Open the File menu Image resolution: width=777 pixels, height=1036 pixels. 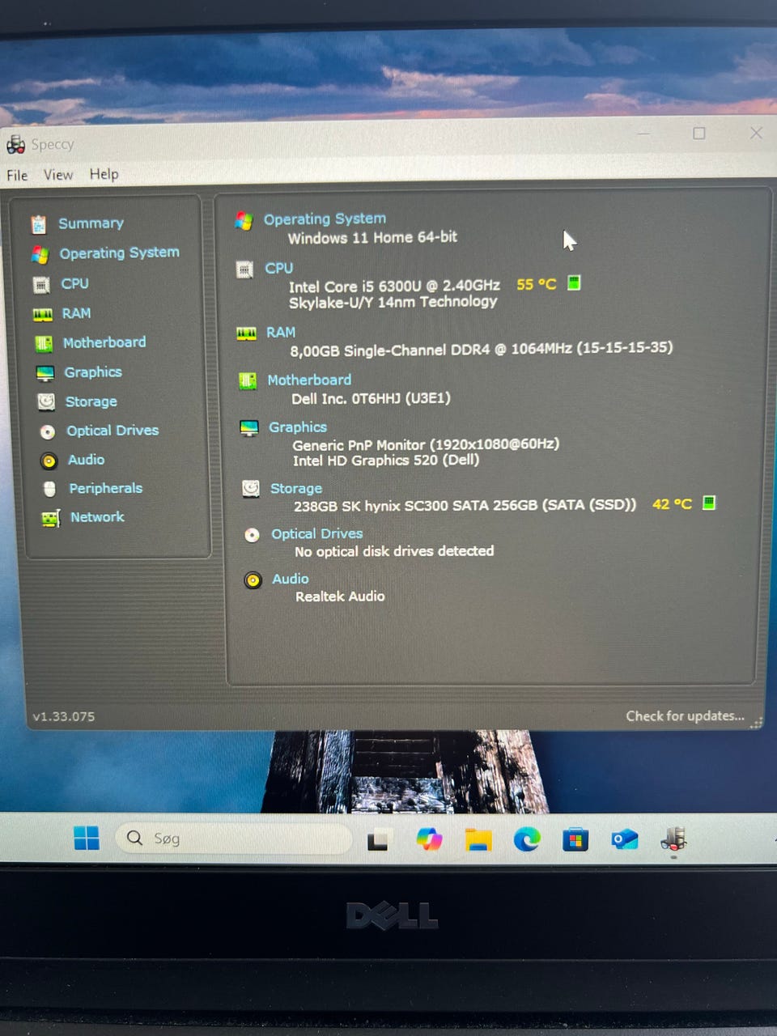(x=17, y=175)
